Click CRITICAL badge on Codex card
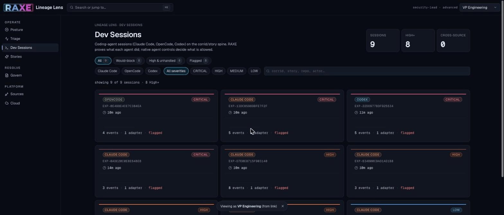This screenshot has width=504, height=215. click(x=452, y=100)
